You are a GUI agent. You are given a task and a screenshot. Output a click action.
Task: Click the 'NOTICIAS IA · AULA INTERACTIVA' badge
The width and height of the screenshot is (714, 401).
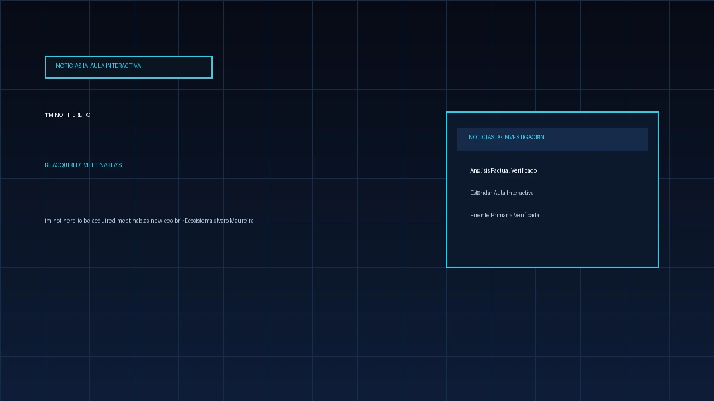click(x=128, y=67)
